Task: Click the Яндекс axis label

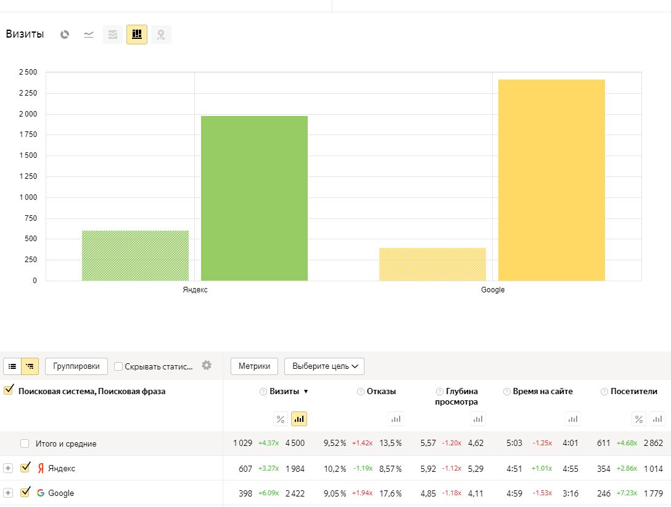Action: 195,290
